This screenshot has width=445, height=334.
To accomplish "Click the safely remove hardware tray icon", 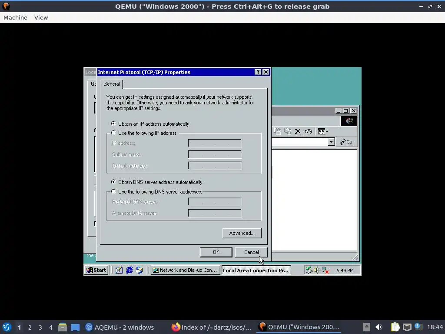I will point(309,270).
